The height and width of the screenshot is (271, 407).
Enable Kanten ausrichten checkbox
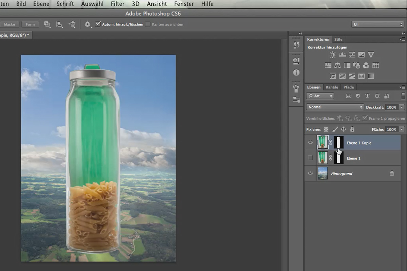[x=148, y=24]
